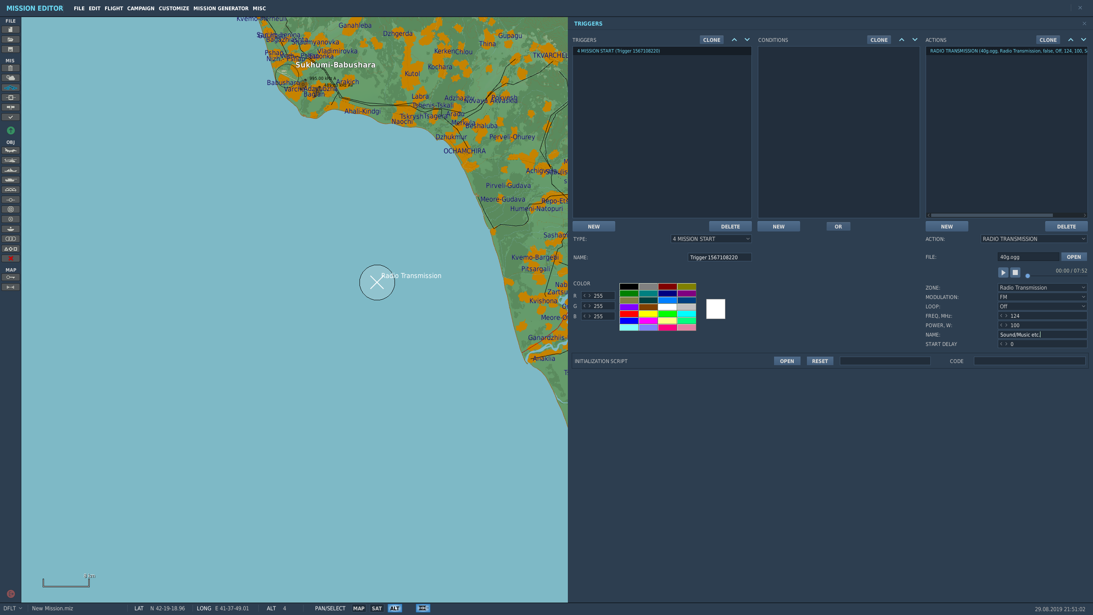This screenshot has width=1093, height=615.
Task: Click the new mission file icon
Action: (11, 29)
